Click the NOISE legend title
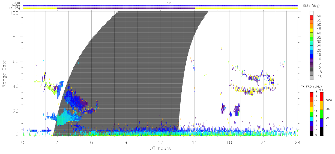Viewport: 335px width, 154px height. point(323,90)
